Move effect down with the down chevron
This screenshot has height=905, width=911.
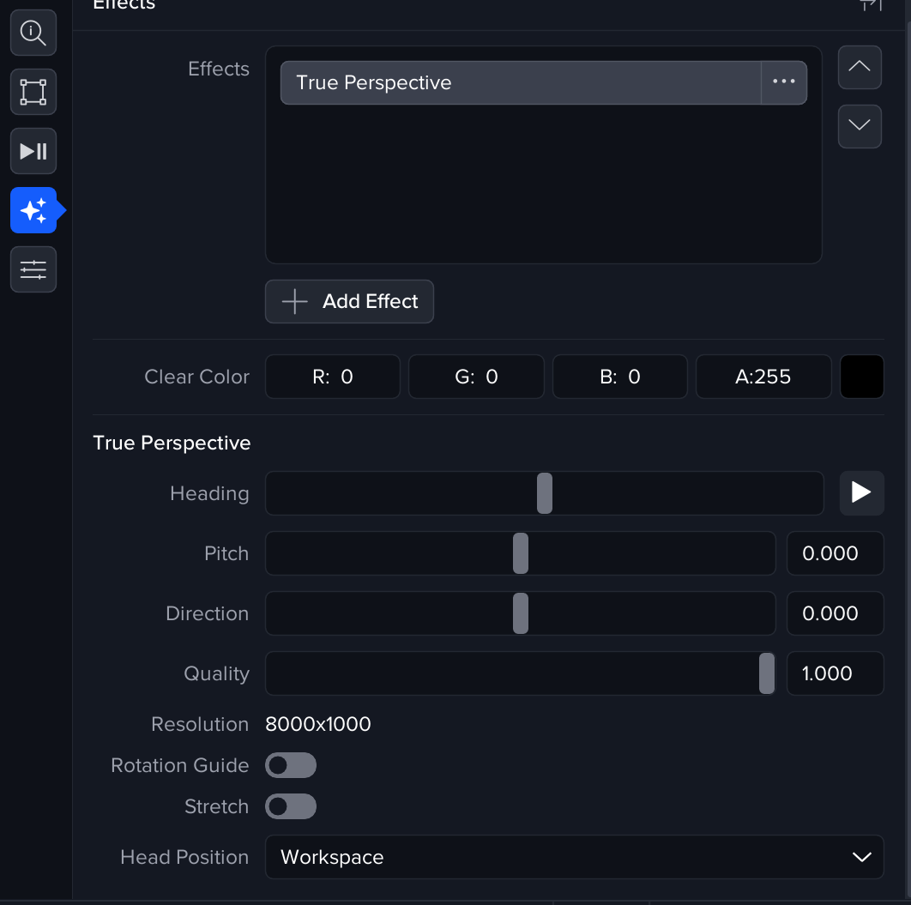pos(860,126)
